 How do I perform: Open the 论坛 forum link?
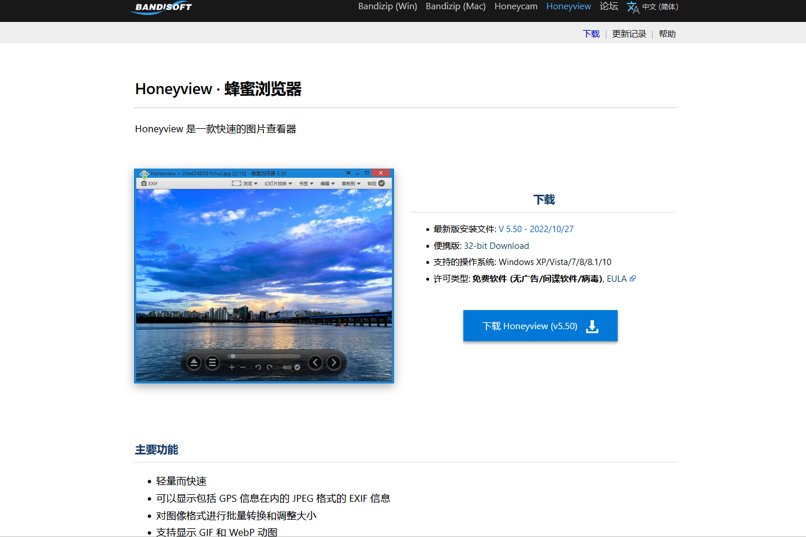[609, 6]
